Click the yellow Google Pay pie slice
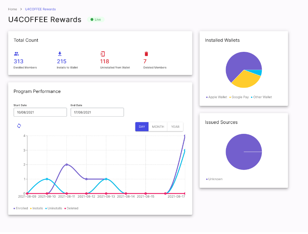Image resolution: width=308 pixels, height=234 pixels. [246, 80]
